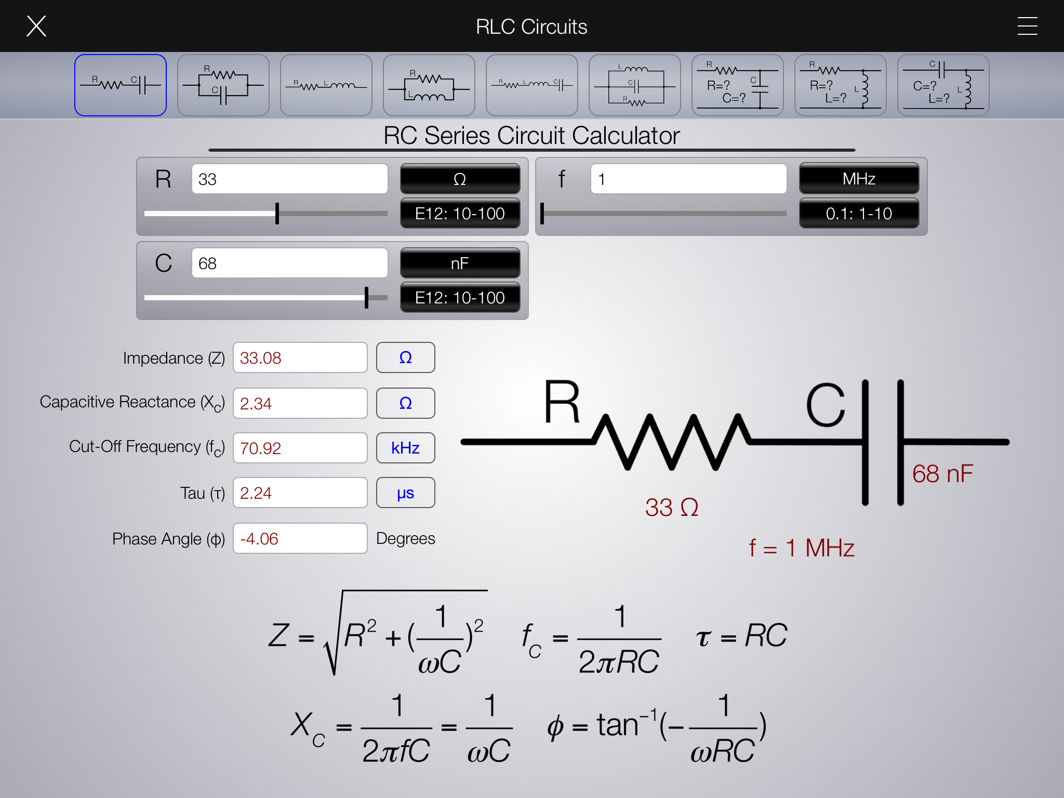Switch to RLC series circuit icon
Viewport: 1064px width, 798px height.
tap(531, 85)
